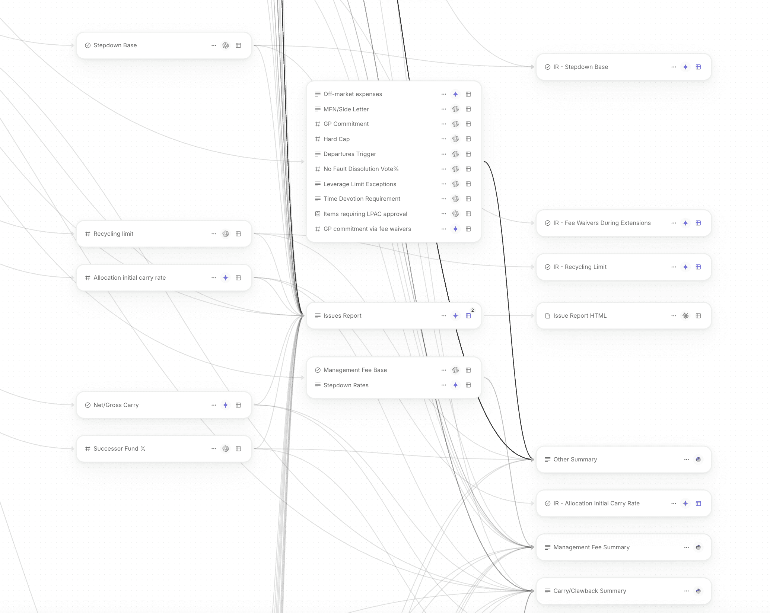Click the GPT icon on Hard Cap row
The width and height of the screenshot is (770, 613).
point(455,139)
